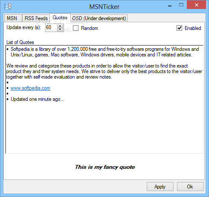
Task: Click the 'This is my fancy quote' preview text
Action: (x=105, y=167)
